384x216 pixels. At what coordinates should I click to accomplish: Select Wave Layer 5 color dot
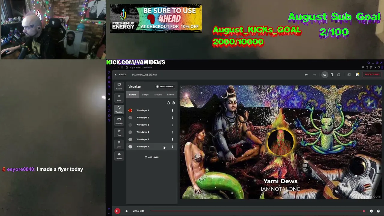(x=130, y=139)
